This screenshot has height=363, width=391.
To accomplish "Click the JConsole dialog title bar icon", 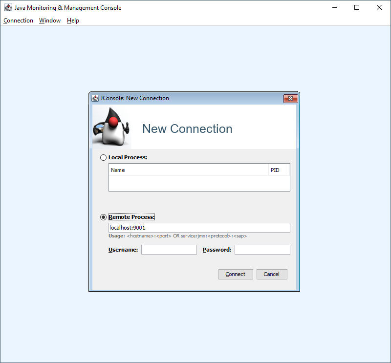I will [95, 98].
